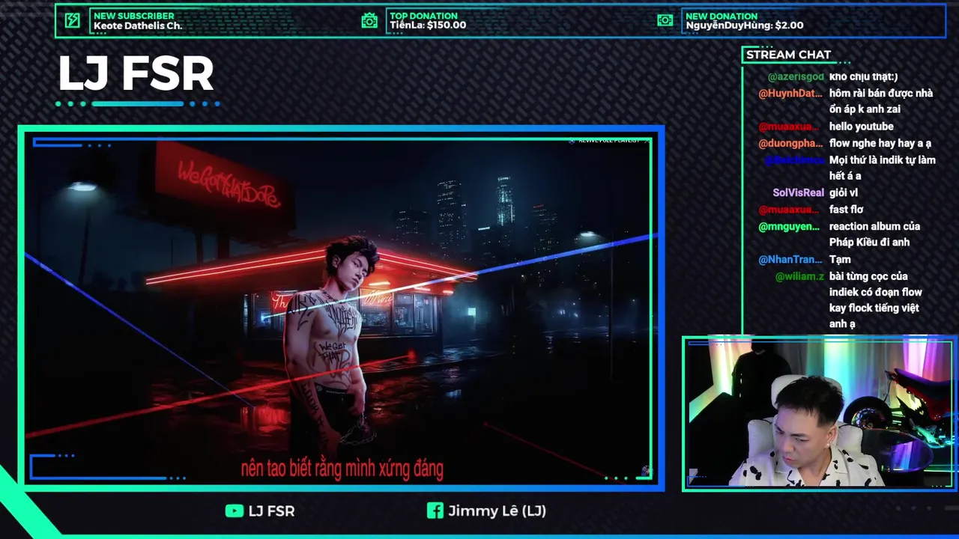Click the New Subscriber lightning icon
Image resolution: width=959 pixels, height=539 pixels.
72,21
